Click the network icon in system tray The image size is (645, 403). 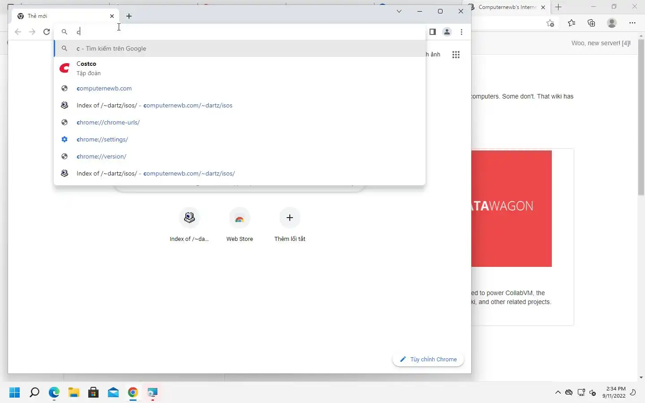pos(581,393)
